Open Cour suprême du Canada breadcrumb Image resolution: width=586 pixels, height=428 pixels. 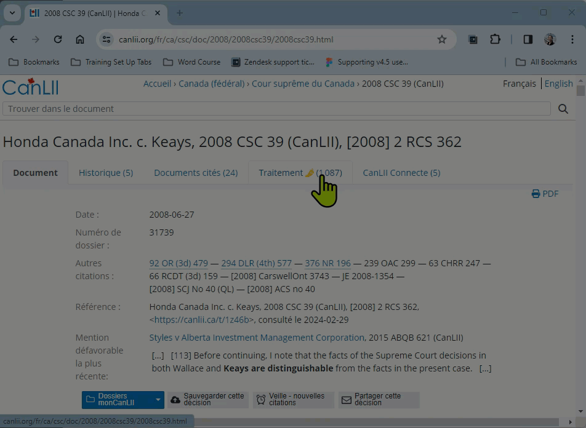pos(303,84)
